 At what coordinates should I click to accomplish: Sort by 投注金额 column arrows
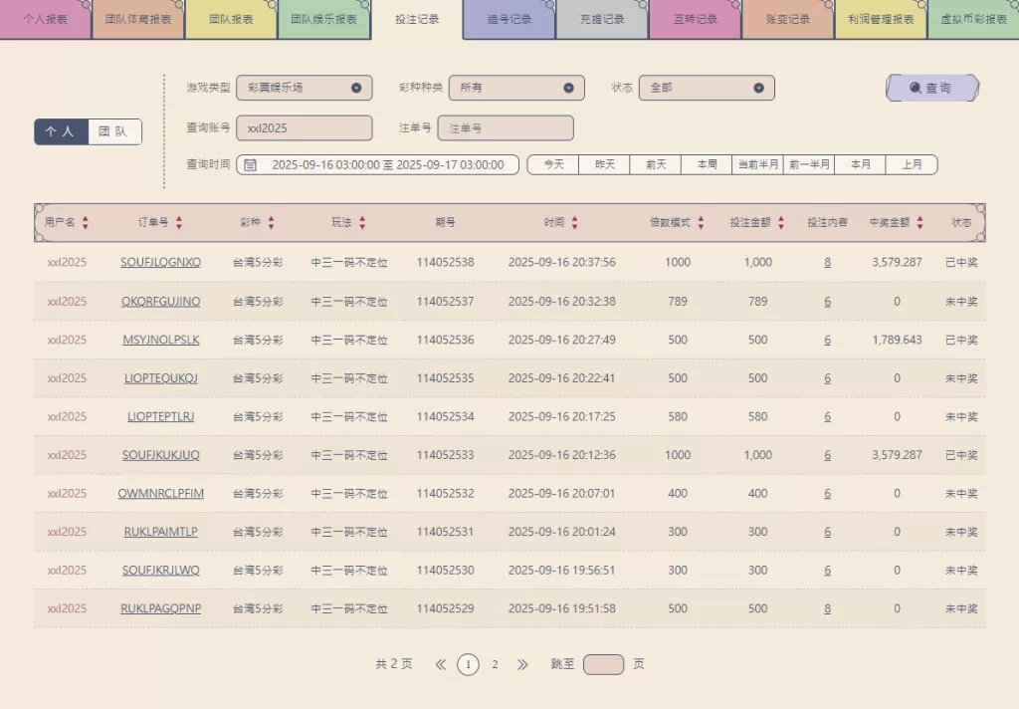coord(781,223)
